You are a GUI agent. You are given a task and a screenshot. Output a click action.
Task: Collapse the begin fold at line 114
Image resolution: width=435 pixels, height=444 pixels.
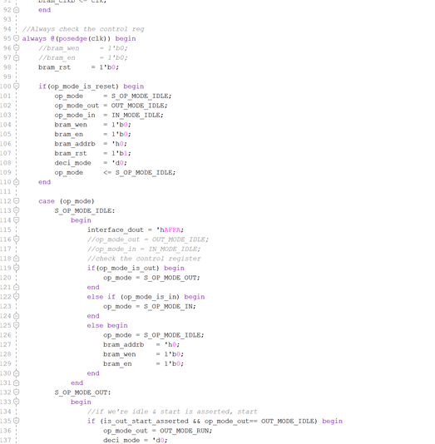tap(17, 220)
